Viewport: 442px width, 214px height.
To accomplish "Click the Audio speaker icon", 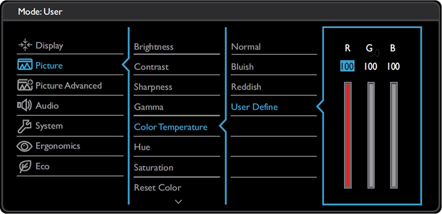I will [25, 106].
